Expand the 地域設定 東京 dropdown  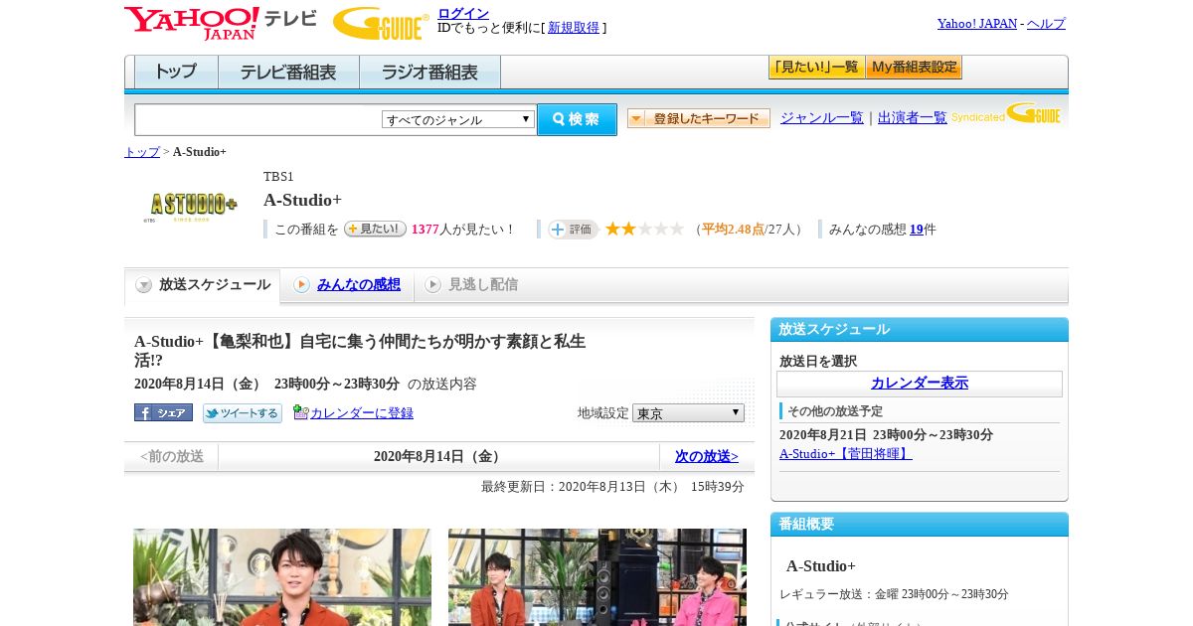point(688,412)
